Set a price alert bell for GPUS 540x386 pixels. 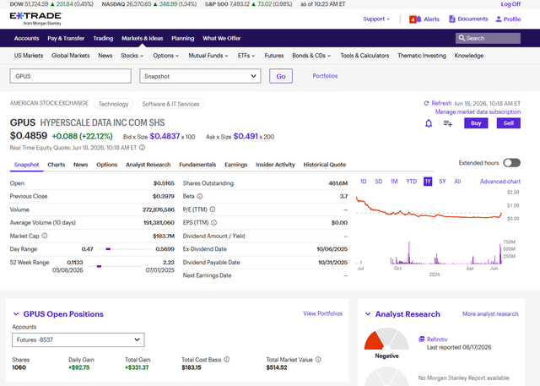(429, 123)
